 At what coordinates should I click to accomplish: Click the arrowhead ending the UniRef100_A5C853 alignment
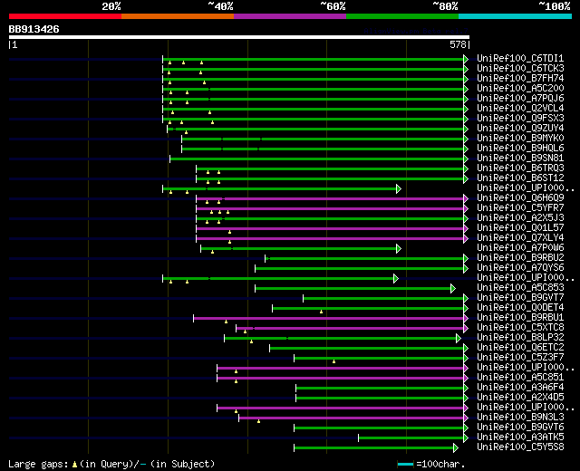tap(453, 289)
